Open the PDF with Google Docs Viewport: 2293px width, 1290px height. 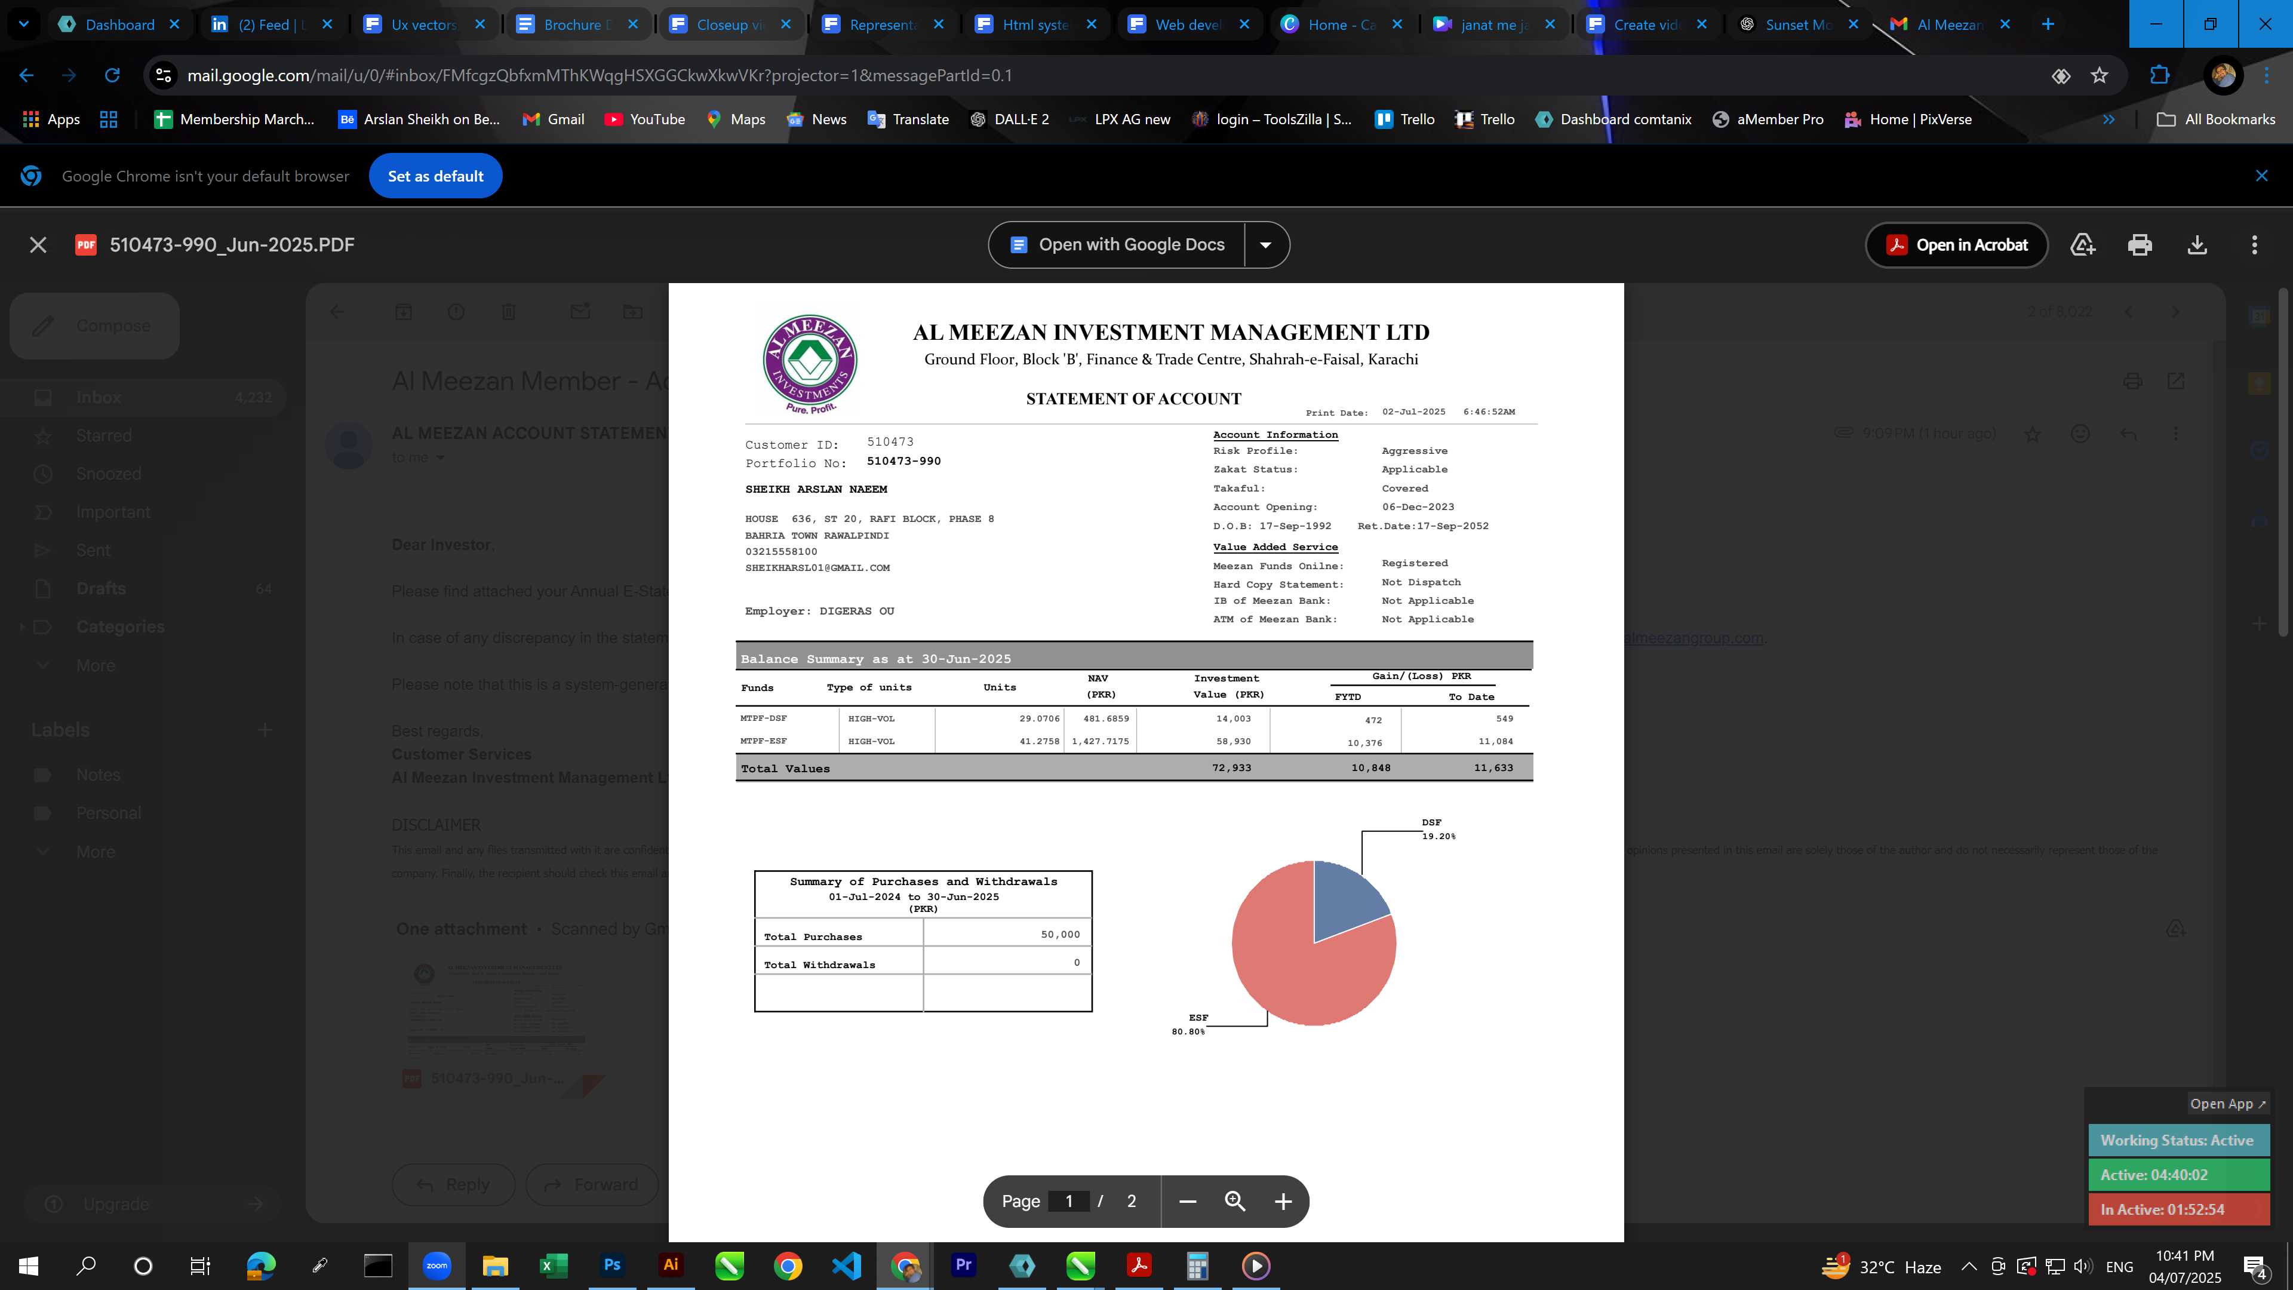(x=1117, y=245)
